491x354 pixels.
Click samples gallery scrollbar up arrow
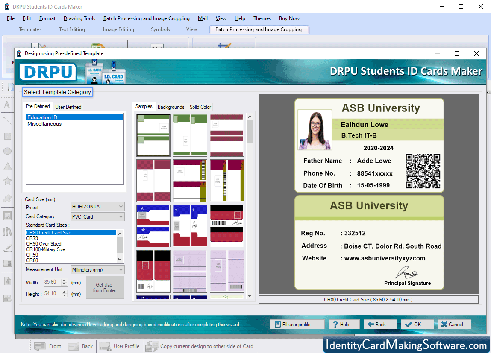point(250,117)
